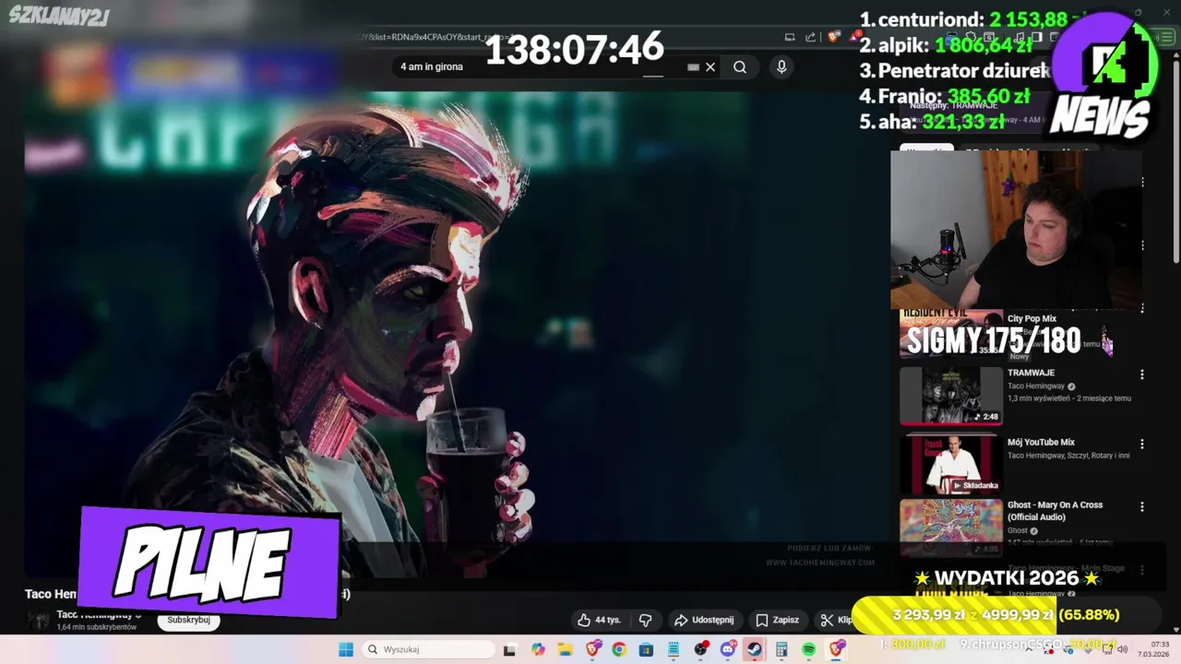Open the TRAMWAJE video thumbnail
The height and width of the screenshot is (664, 1181).
click(x=951, y=396)
